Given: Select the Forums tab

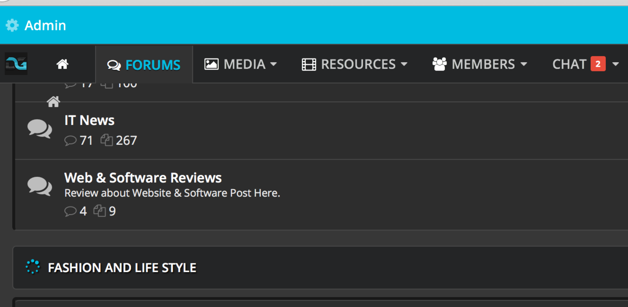Looking at the screenshot, I should coord(144,65).
